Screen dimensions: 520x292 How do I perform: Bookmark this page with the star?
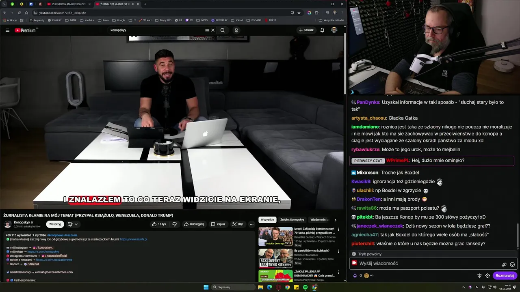coord(299,13)
